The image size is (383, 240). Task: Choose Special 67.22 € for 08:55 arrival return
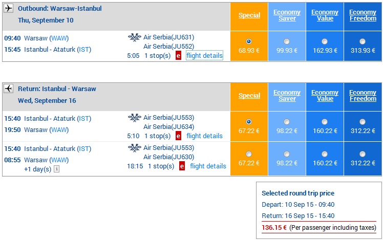coord(249,154)
